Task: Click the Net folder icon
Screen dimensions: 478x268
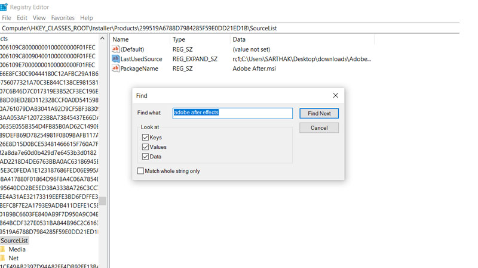Action: point(3,258)
